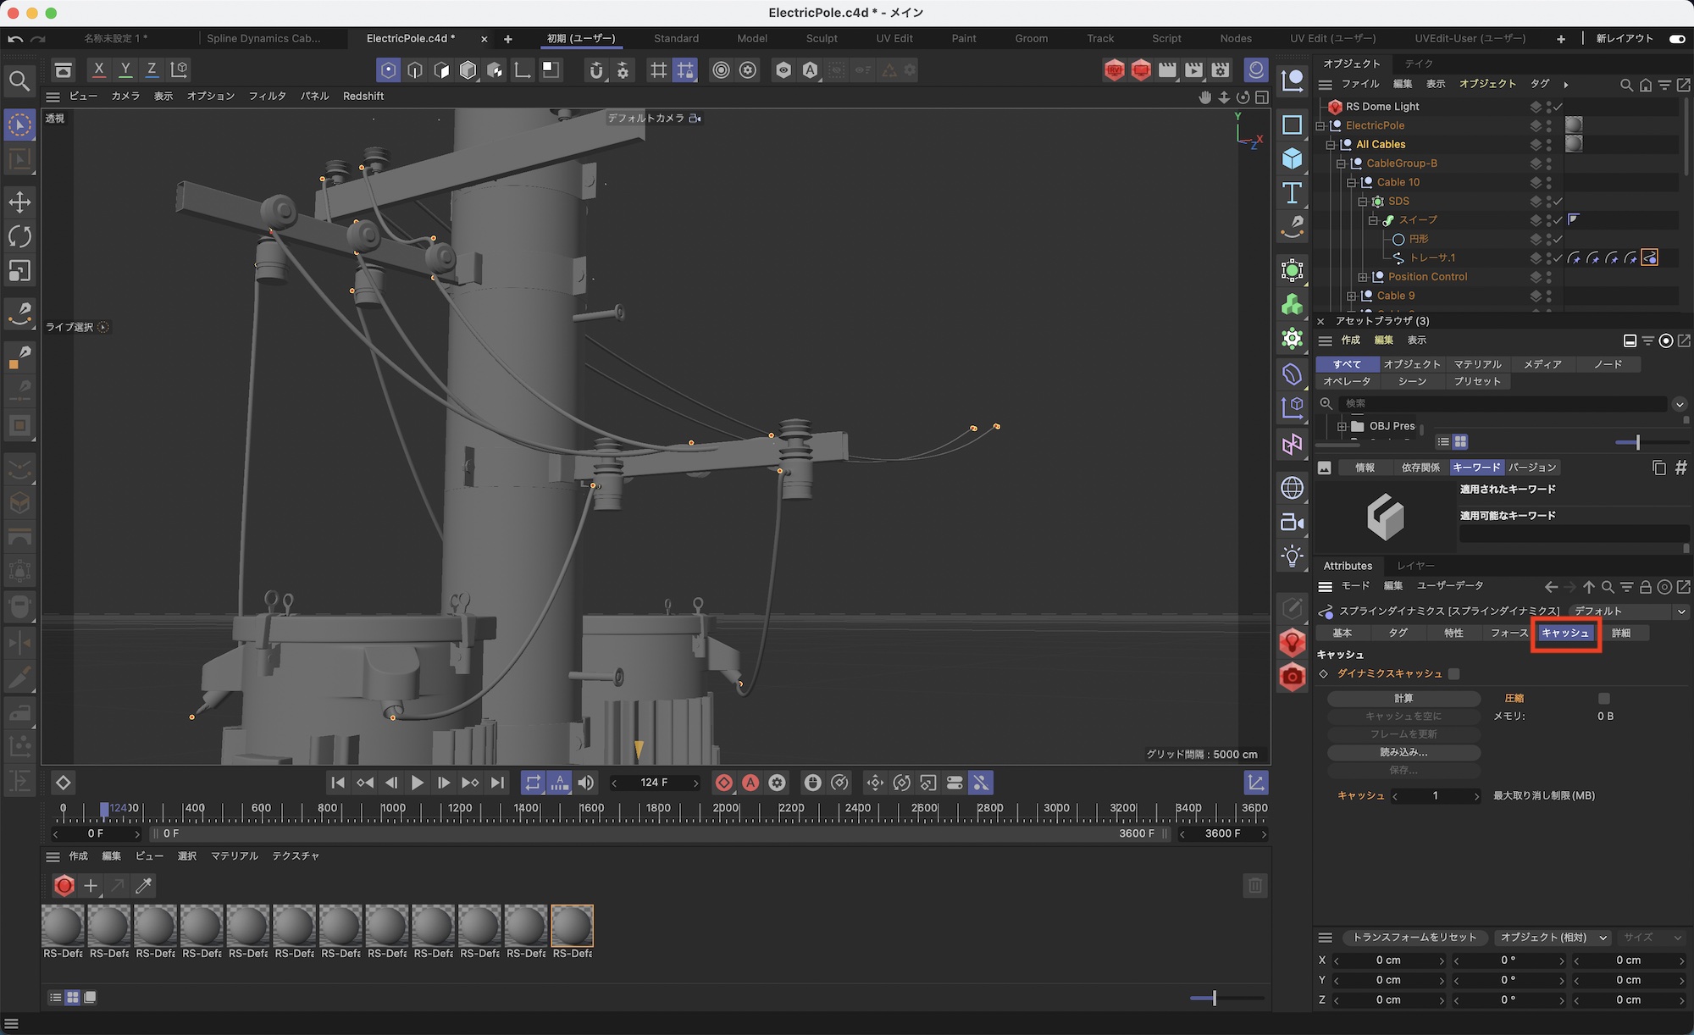Screen dimensions: 1694x1035
Task: Toggle the 圧縮 checkbox
Action: pos(1603,699)
